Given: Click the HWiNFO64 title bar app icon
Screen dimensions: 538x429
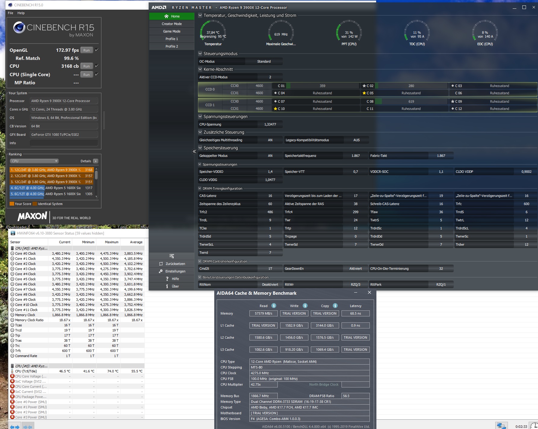Looking at the screenshot, I should pos(13,233).
